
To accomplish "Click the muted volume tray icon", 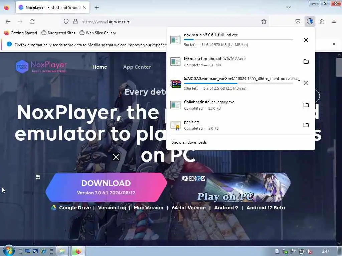I will coord(309,251).
